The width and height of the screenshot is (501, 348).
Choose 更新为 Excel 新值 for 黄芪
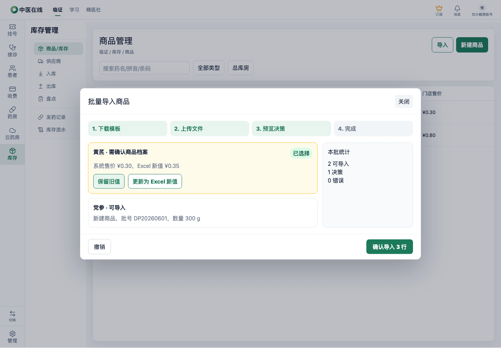[x=155, y=181]
